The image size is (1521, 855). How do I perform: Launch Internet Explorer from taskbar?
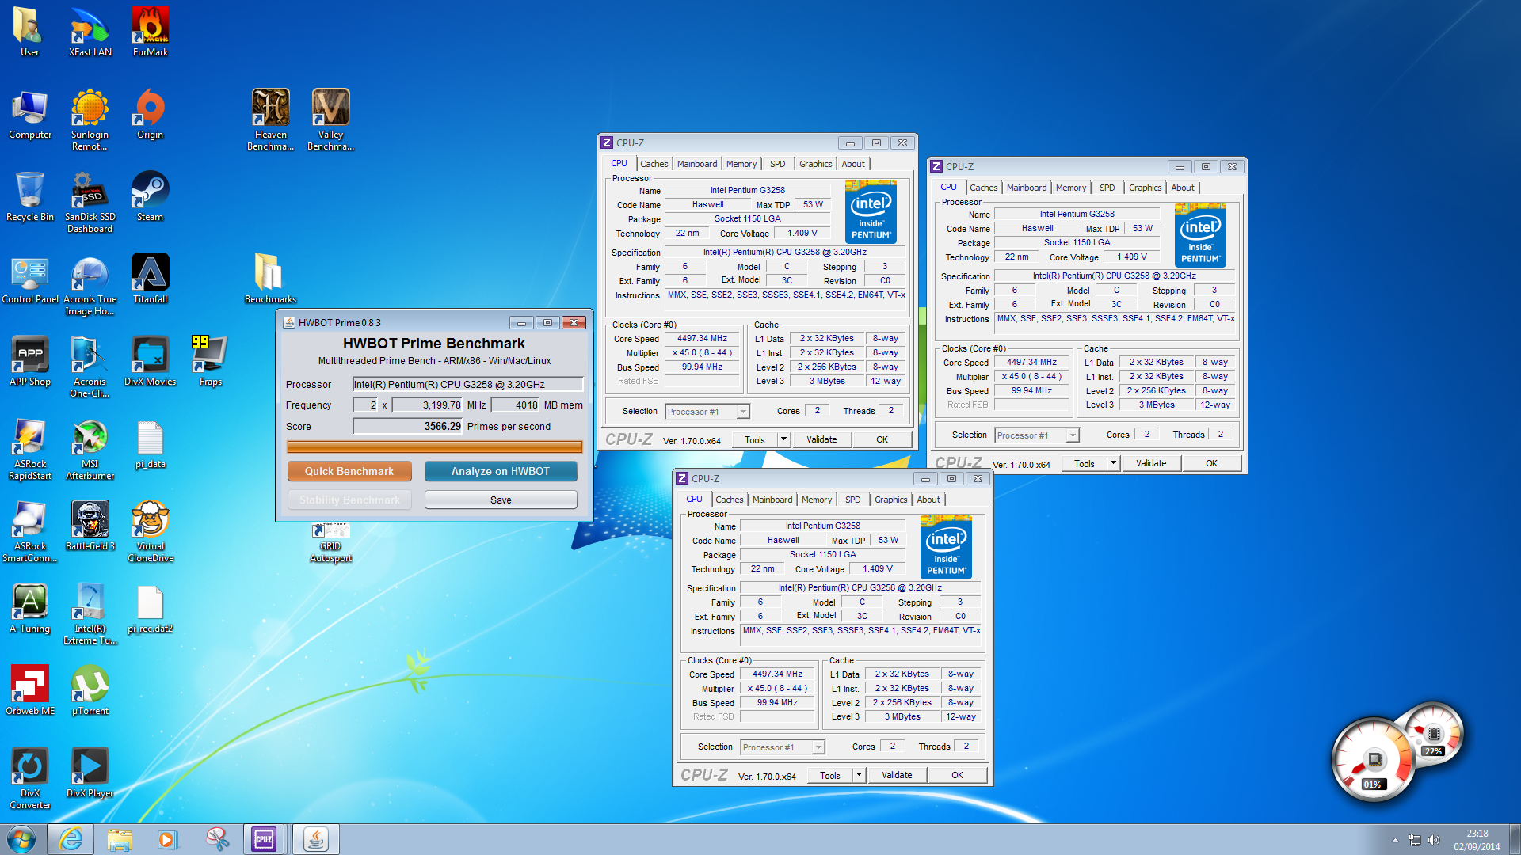tap(71, 839)
